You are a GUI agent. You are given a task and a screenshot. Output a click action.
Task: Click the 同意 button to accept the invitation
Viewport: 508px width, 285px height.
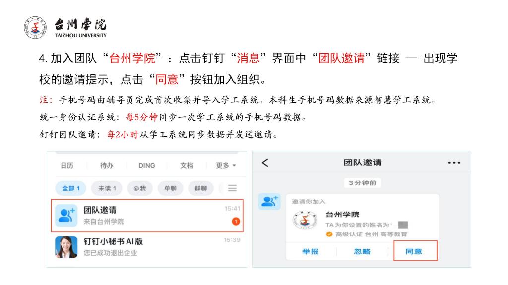(x=415, y=251)
